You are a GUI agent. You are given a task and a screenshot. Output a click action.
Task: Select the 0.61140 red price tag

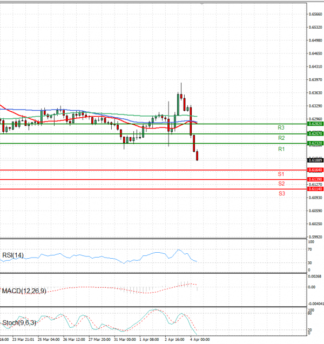point(315,189)
